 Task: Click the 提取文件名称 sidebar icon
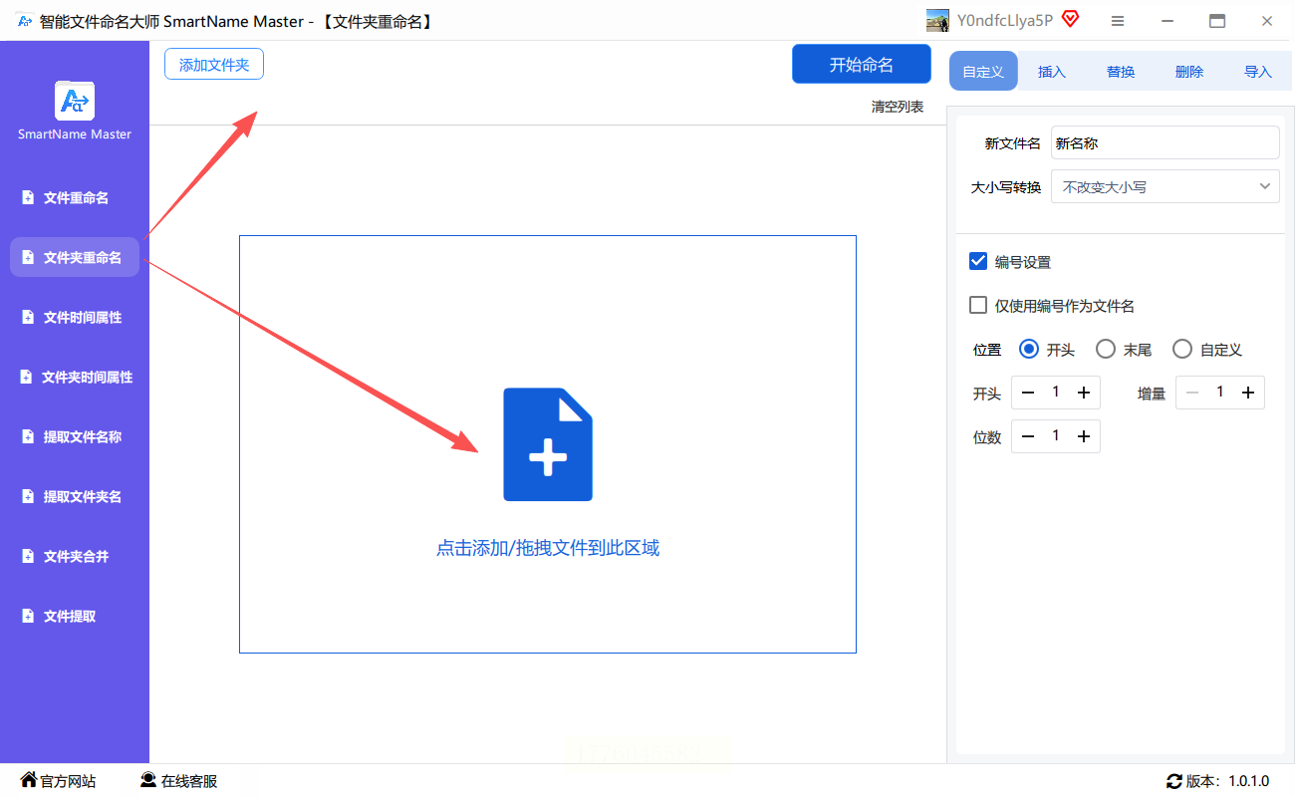coord(28,436)
